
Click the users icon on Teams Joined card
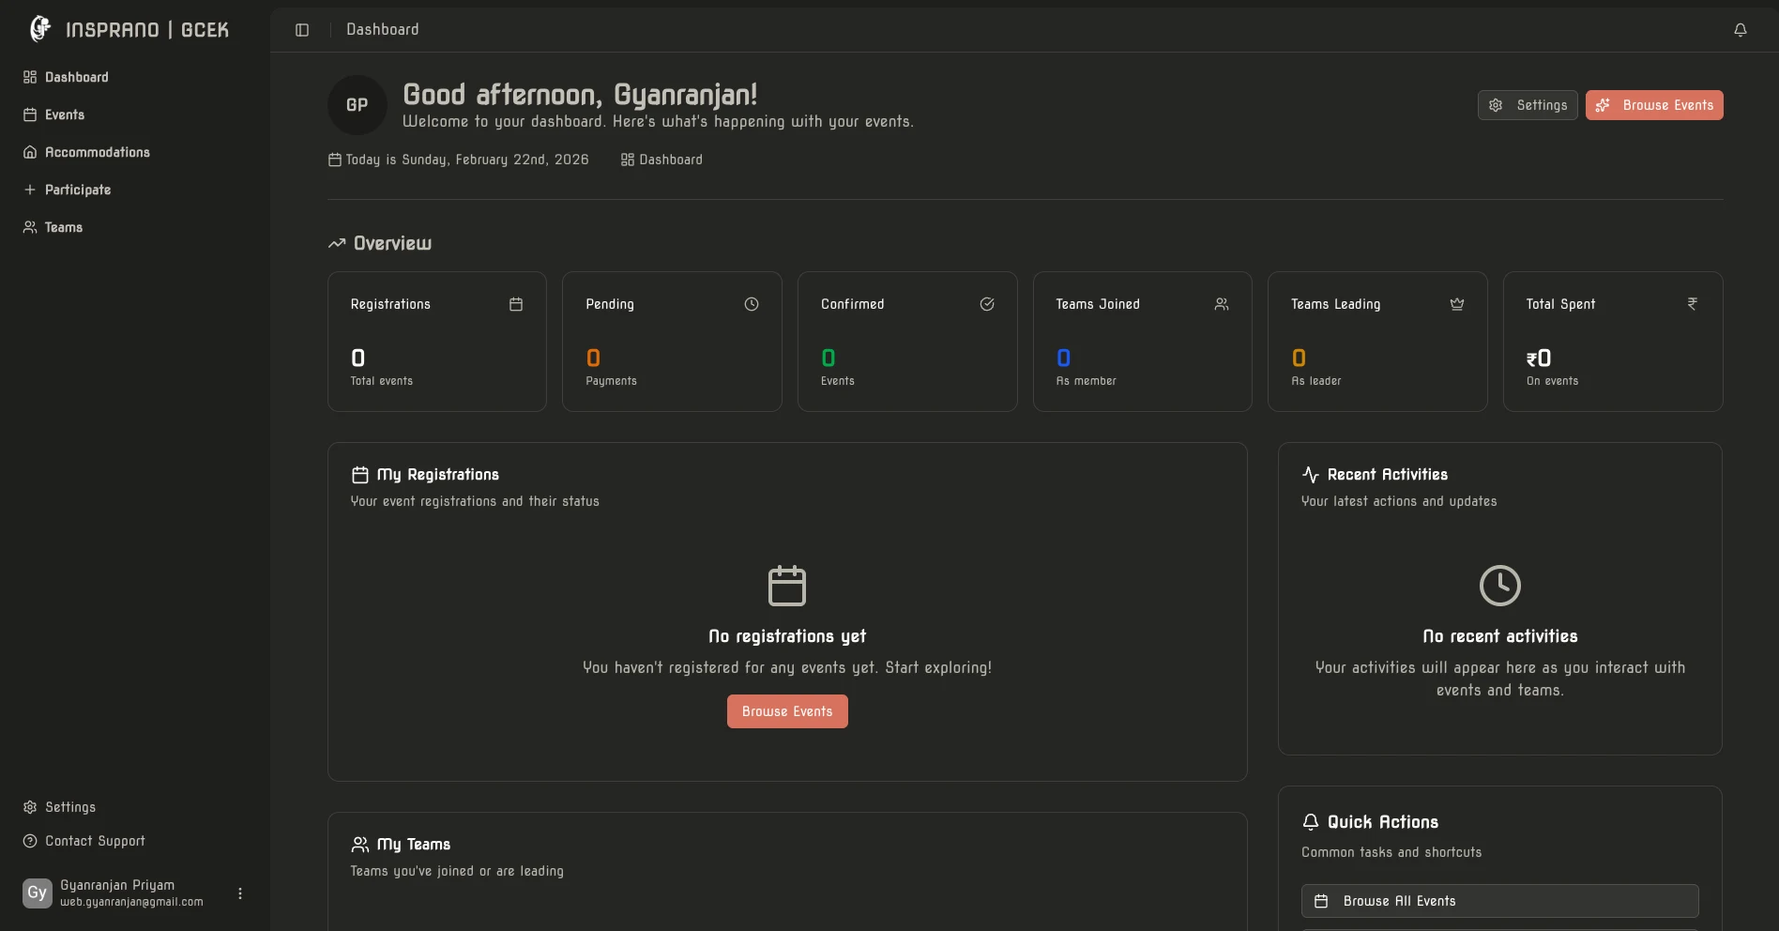click(1221, 304)
